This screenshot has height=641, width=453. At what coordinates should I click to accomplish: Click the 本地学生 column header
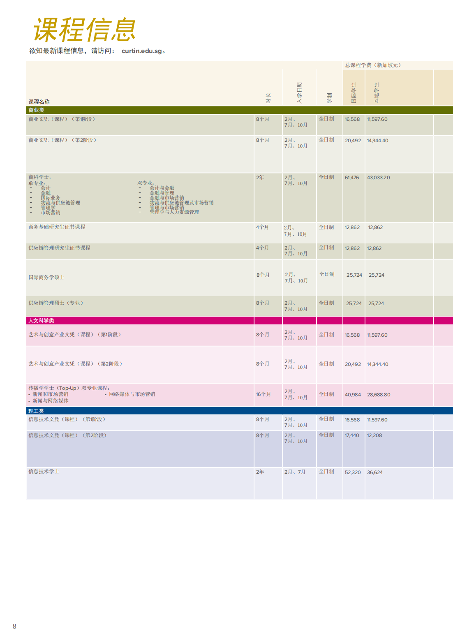(376, 93)
